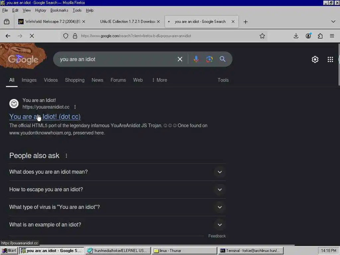Open Google apps grid
The width and height of the screenshot is (340, 255).
[x=330, y=59]
